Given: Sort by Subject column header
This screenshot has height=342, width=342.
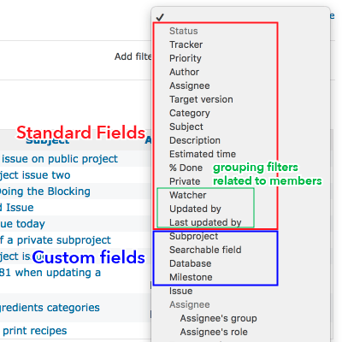Looking at the screenshot, I should (x=48, y=140).
